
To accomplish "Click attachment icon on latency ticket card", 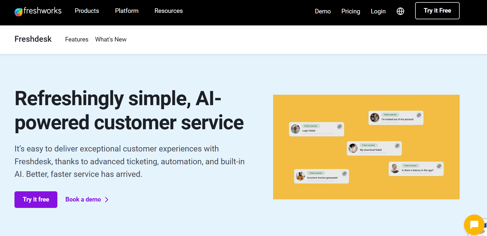I will pos(439,166).
